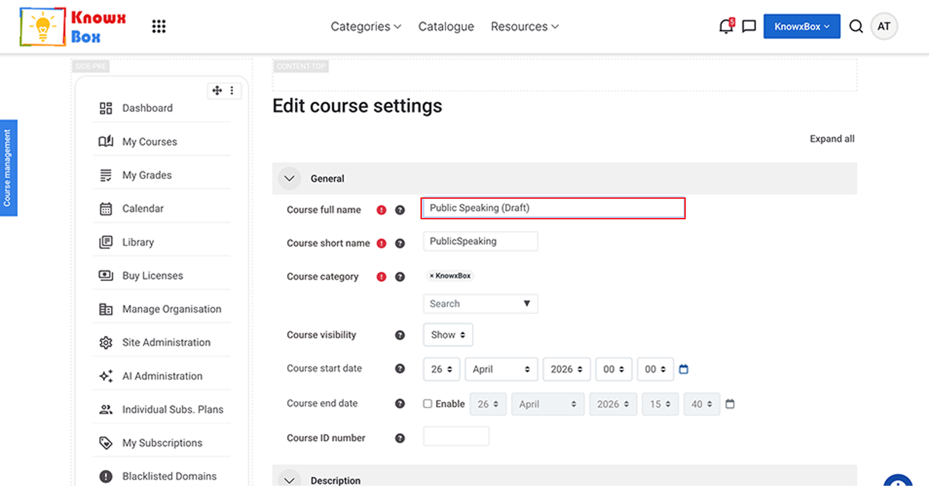Open the apps grid menu icon

click(x=159, y=26)
